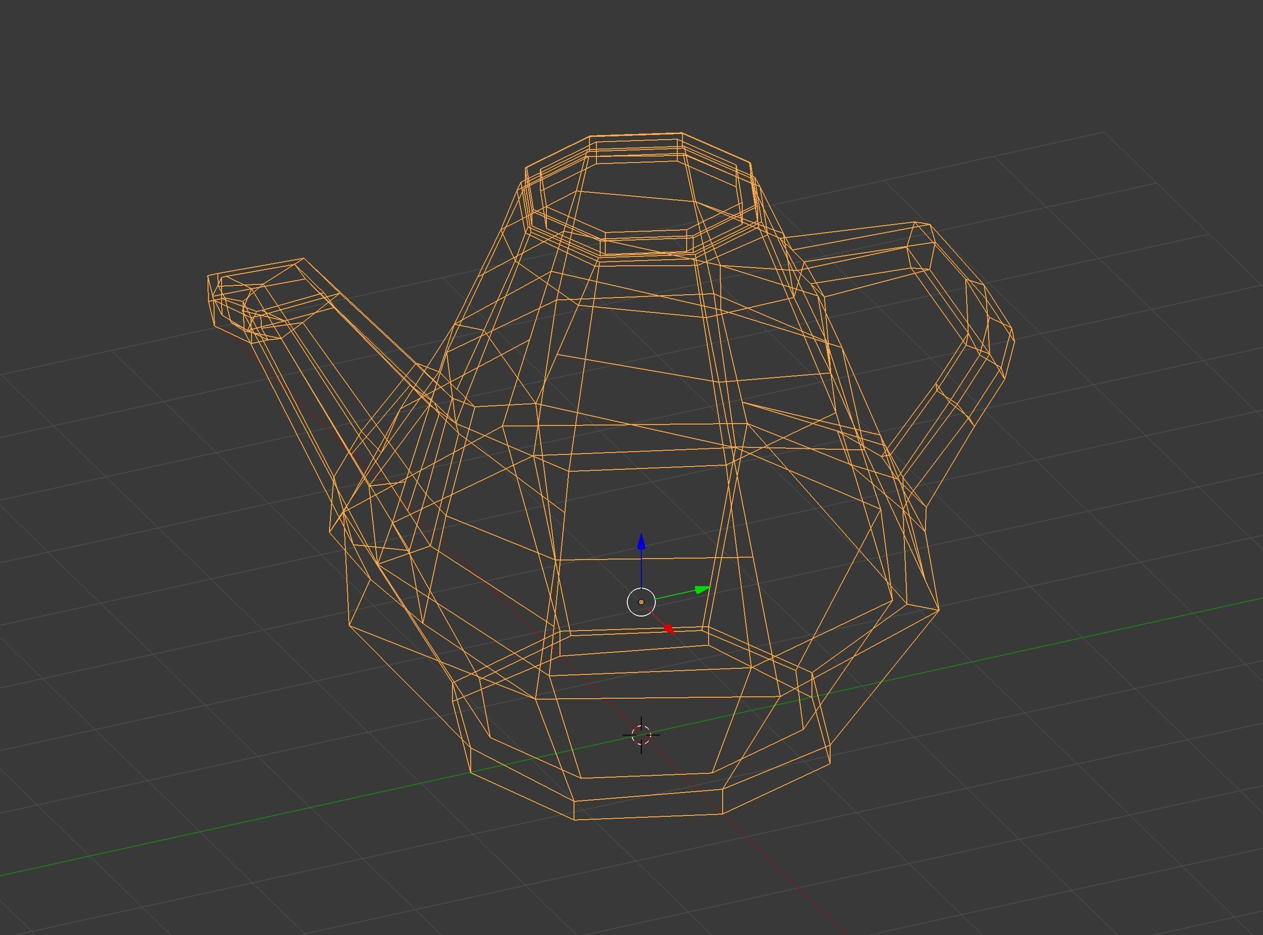Grab the blue Z-axis manipulator arrow
Viewport: 1263px width, 935px height.
(641, 542)
